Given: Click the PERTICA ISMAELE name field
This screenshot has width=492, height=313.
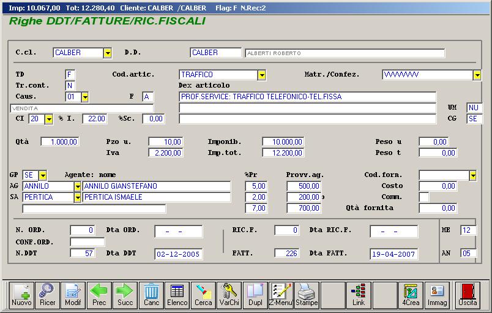Looking at the screenshot, I should click(156, 197).
